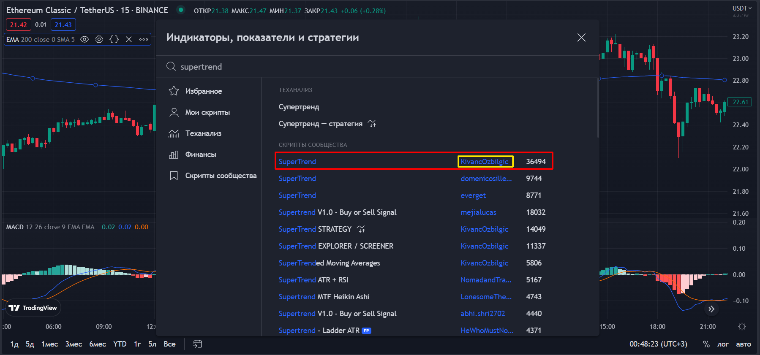Set chart range to 5д
The width and height of the screenshot is (760, 355).
click(x=30, y=344)
